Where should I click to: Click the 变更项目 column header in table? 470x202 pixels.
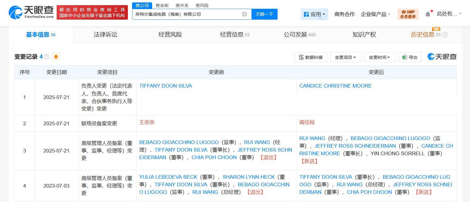107,72
